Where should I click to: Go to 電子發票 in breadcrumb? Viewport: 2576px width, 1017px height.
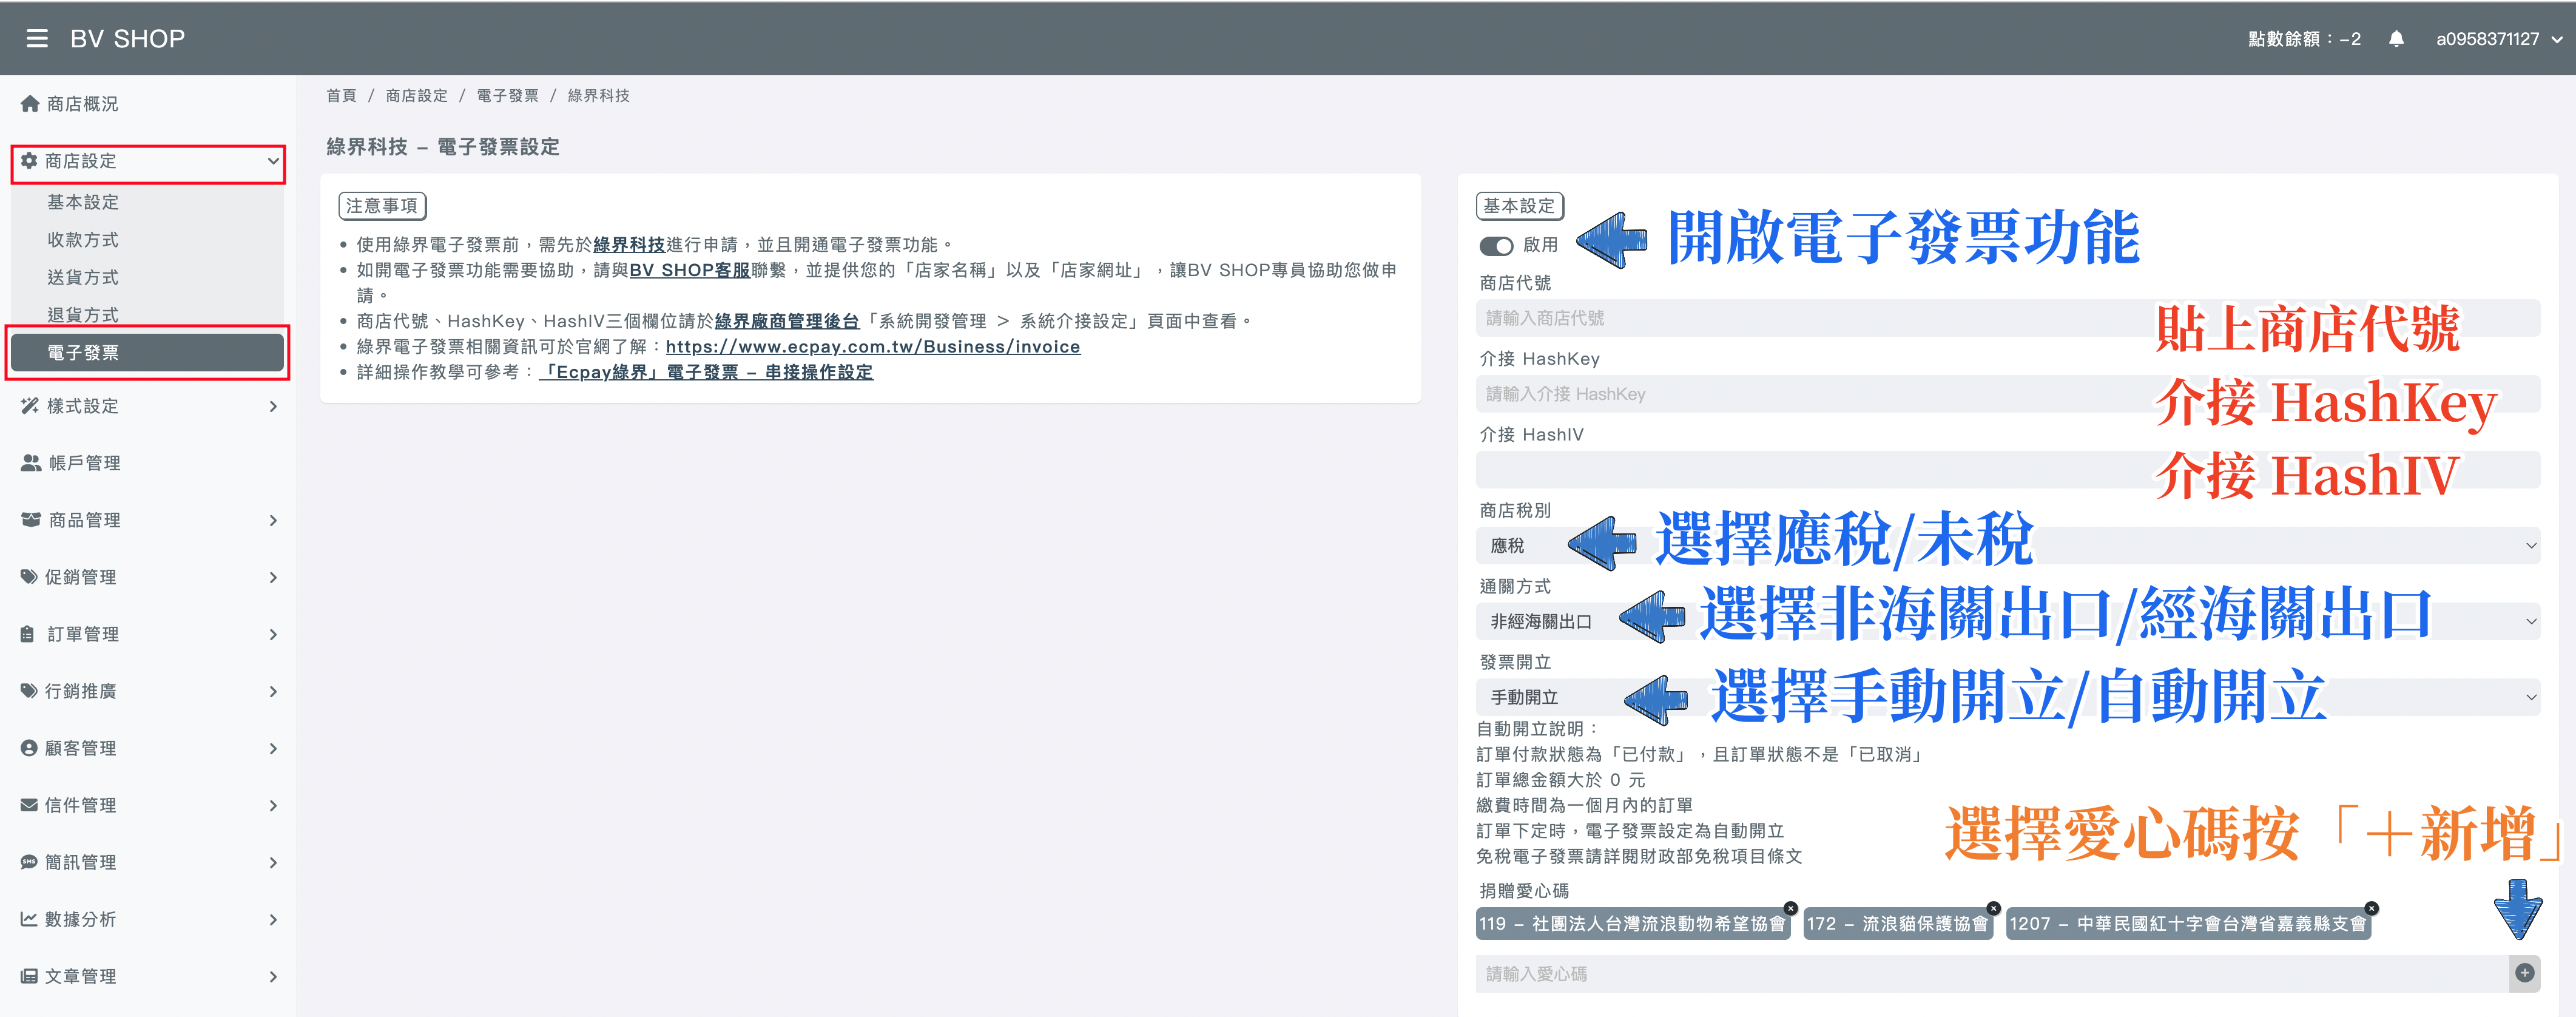(508, 96)
